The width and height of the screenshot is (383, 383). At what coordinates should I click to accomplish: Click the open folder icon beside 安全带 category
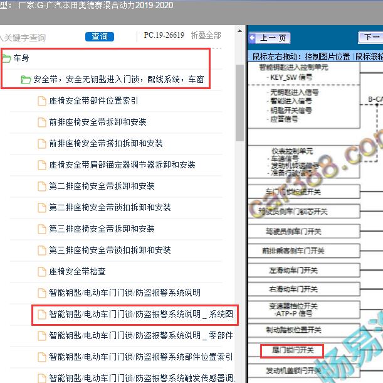tap(26, 80)
